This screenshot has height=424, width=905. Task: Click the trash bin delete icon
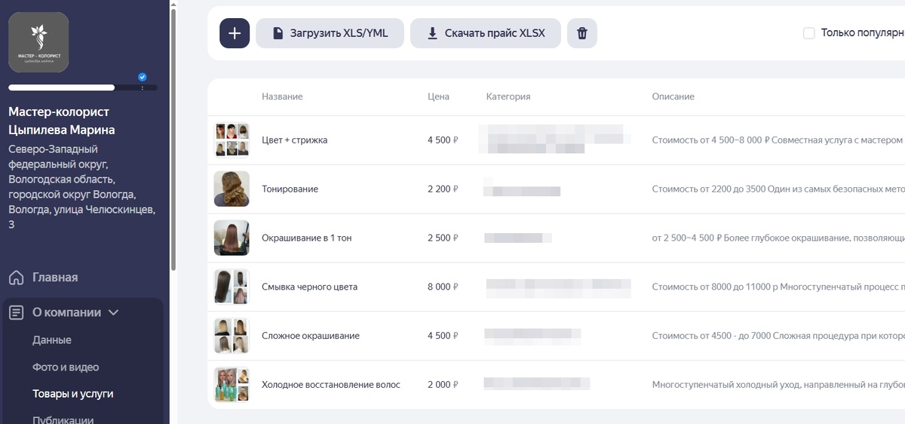(582, 33)
